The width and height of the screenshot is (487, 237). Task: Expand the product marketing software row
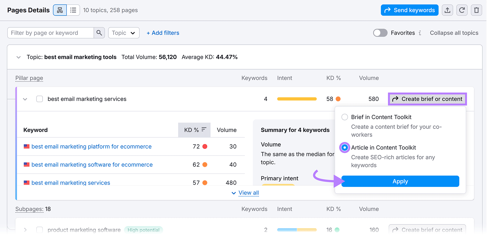(x=25, y=230)
